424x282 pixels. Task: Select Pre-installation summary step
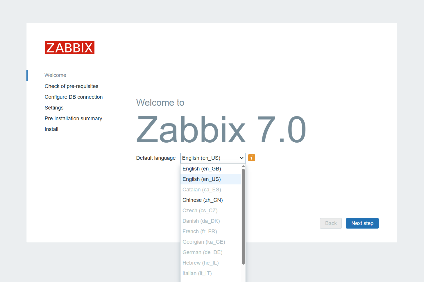73,118
